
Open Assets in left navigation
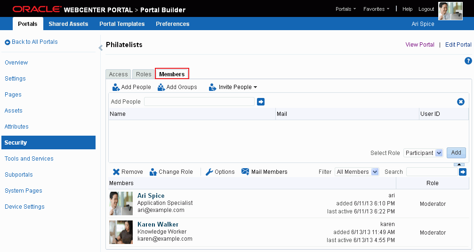(x=13, y=110)
